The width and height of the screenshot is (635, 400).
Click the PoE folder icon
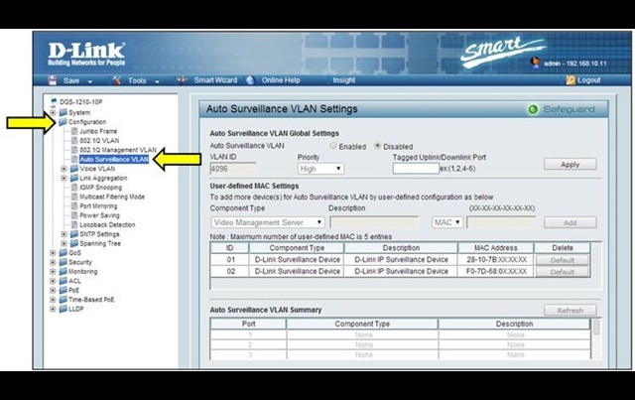(x=63, y=290)
